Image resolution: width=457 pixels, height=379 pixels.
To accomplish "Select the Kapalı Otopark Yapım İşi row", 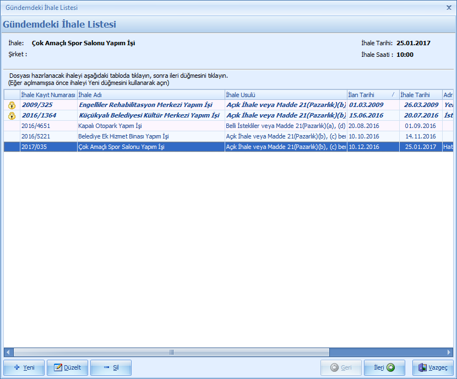I will click(150, 126).
